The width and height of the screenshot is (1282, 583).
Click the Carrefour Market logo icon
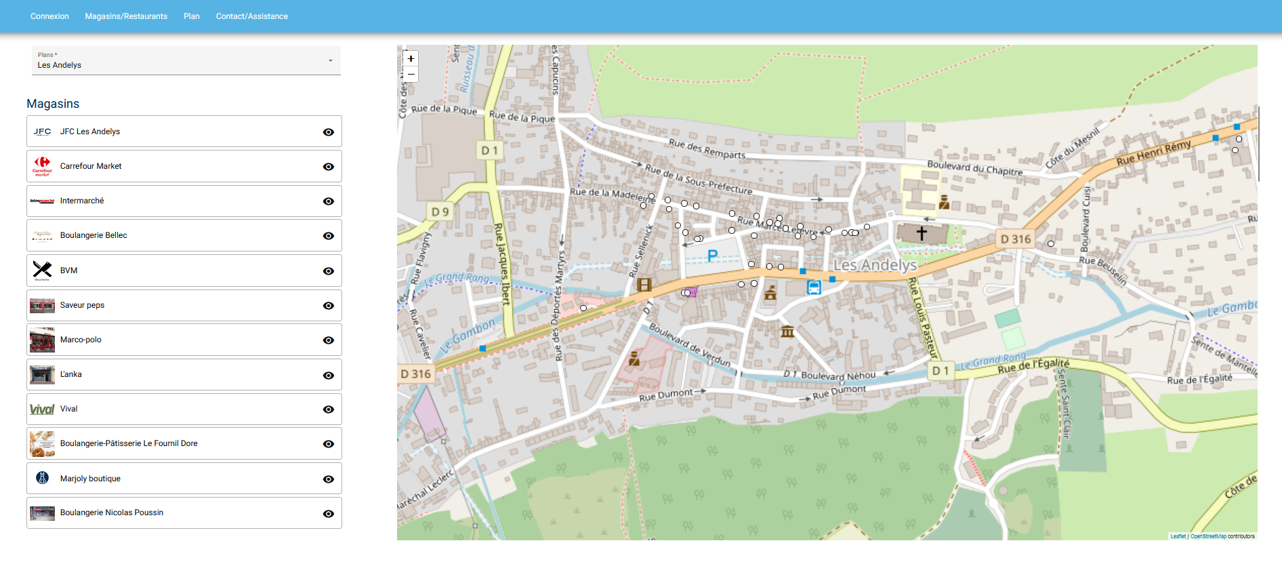pyautogui.click(x=42, y=166)
